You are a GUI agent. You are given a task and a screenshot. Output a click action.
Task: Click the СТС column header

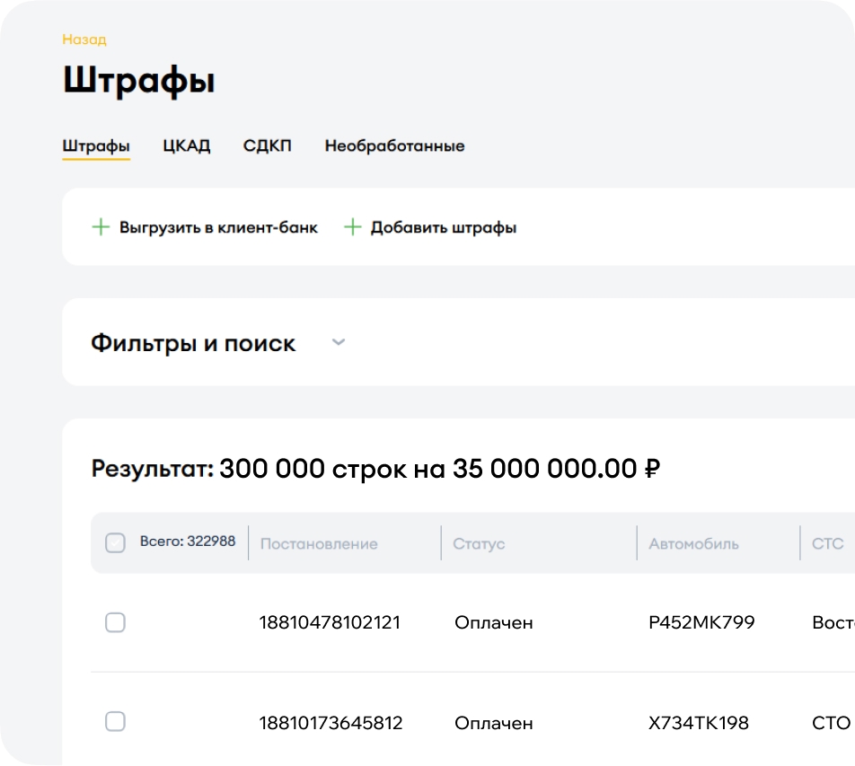click(x=827, y=543)
